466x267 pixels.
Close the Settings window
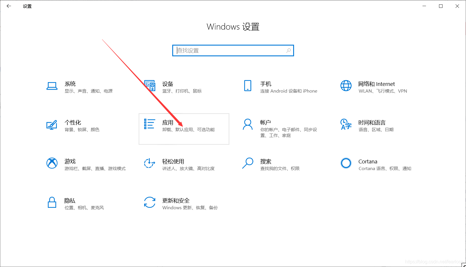[x=457, y=6]
